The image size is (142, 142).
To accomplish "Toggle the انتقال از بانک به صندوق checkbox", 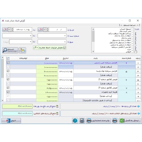I will point(133,40).
